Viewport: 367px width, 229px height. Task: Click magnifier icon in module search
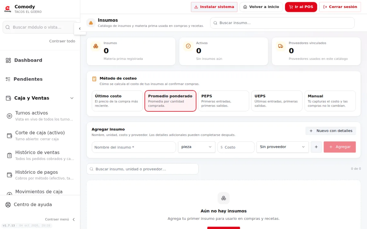[8, 27]
